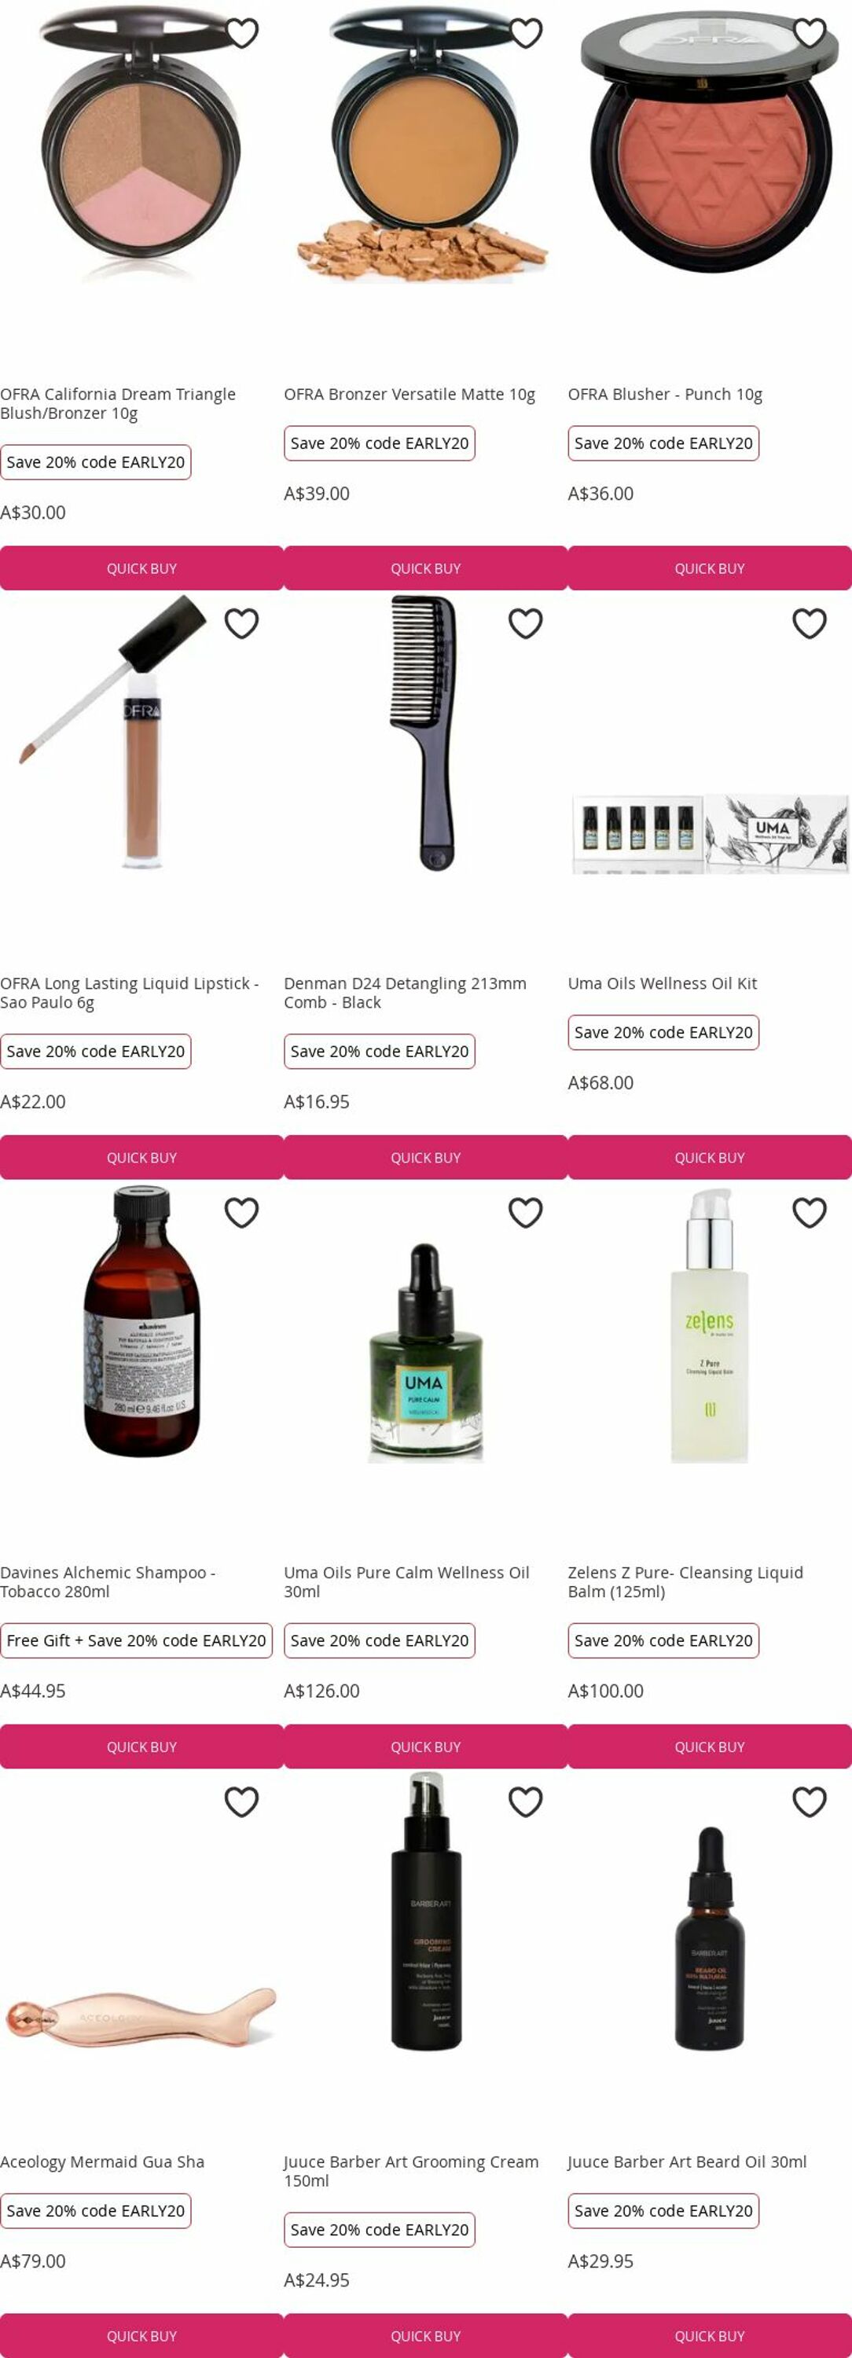Screen dimensions: 852x2358
Task: Heart the Uma Oils Wellness Oil Kit
Action: coord(809,623)
